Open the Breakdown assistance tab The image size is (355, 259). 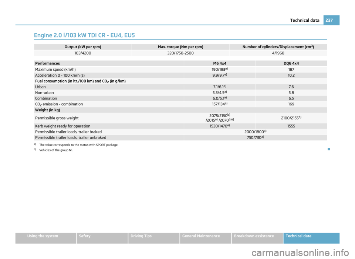(257, 238)
